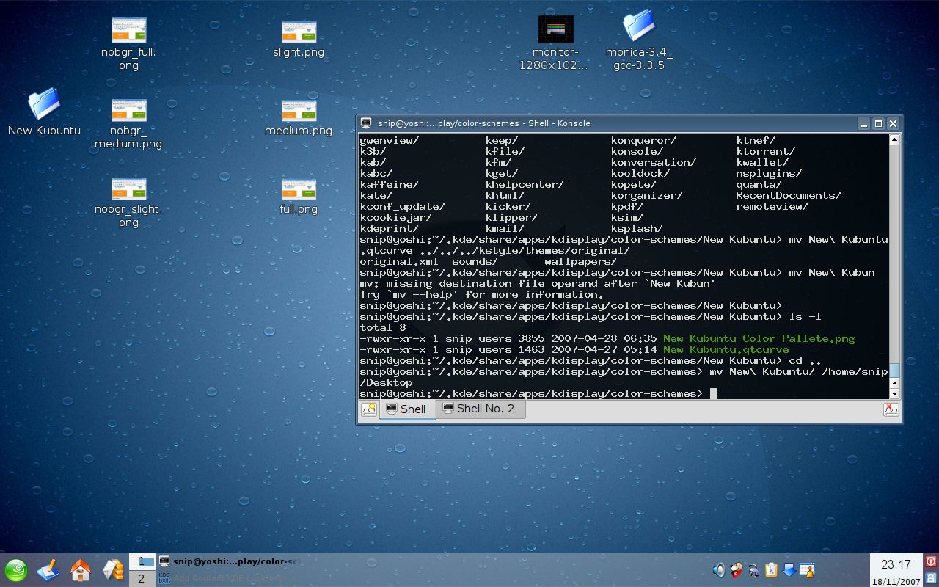939x587 pixels.
Task: Click the red logout power button
Action: (931, 561)
